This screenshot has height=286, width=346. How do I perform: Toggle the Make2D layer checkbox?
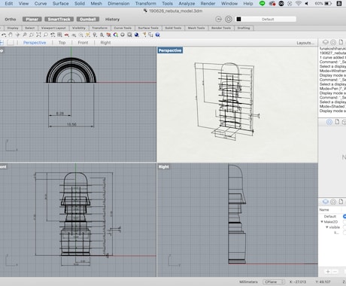click(x=344, y=222)
